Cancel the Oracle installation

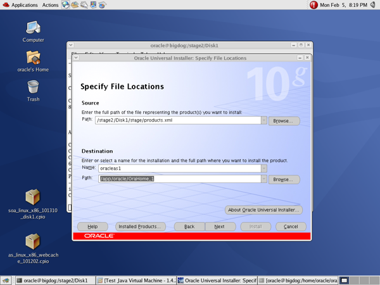(x=291, y=227)
